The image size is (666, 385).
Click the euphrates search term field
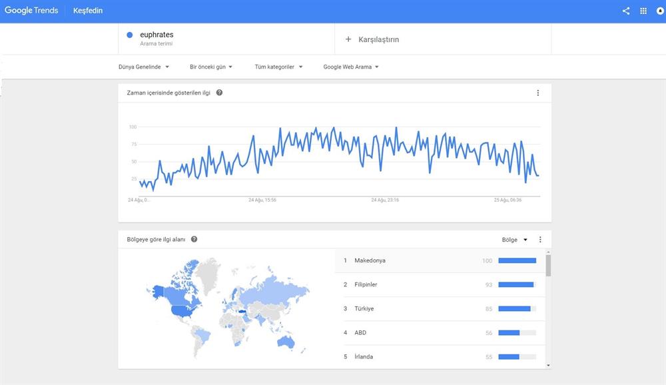point(157,35)
